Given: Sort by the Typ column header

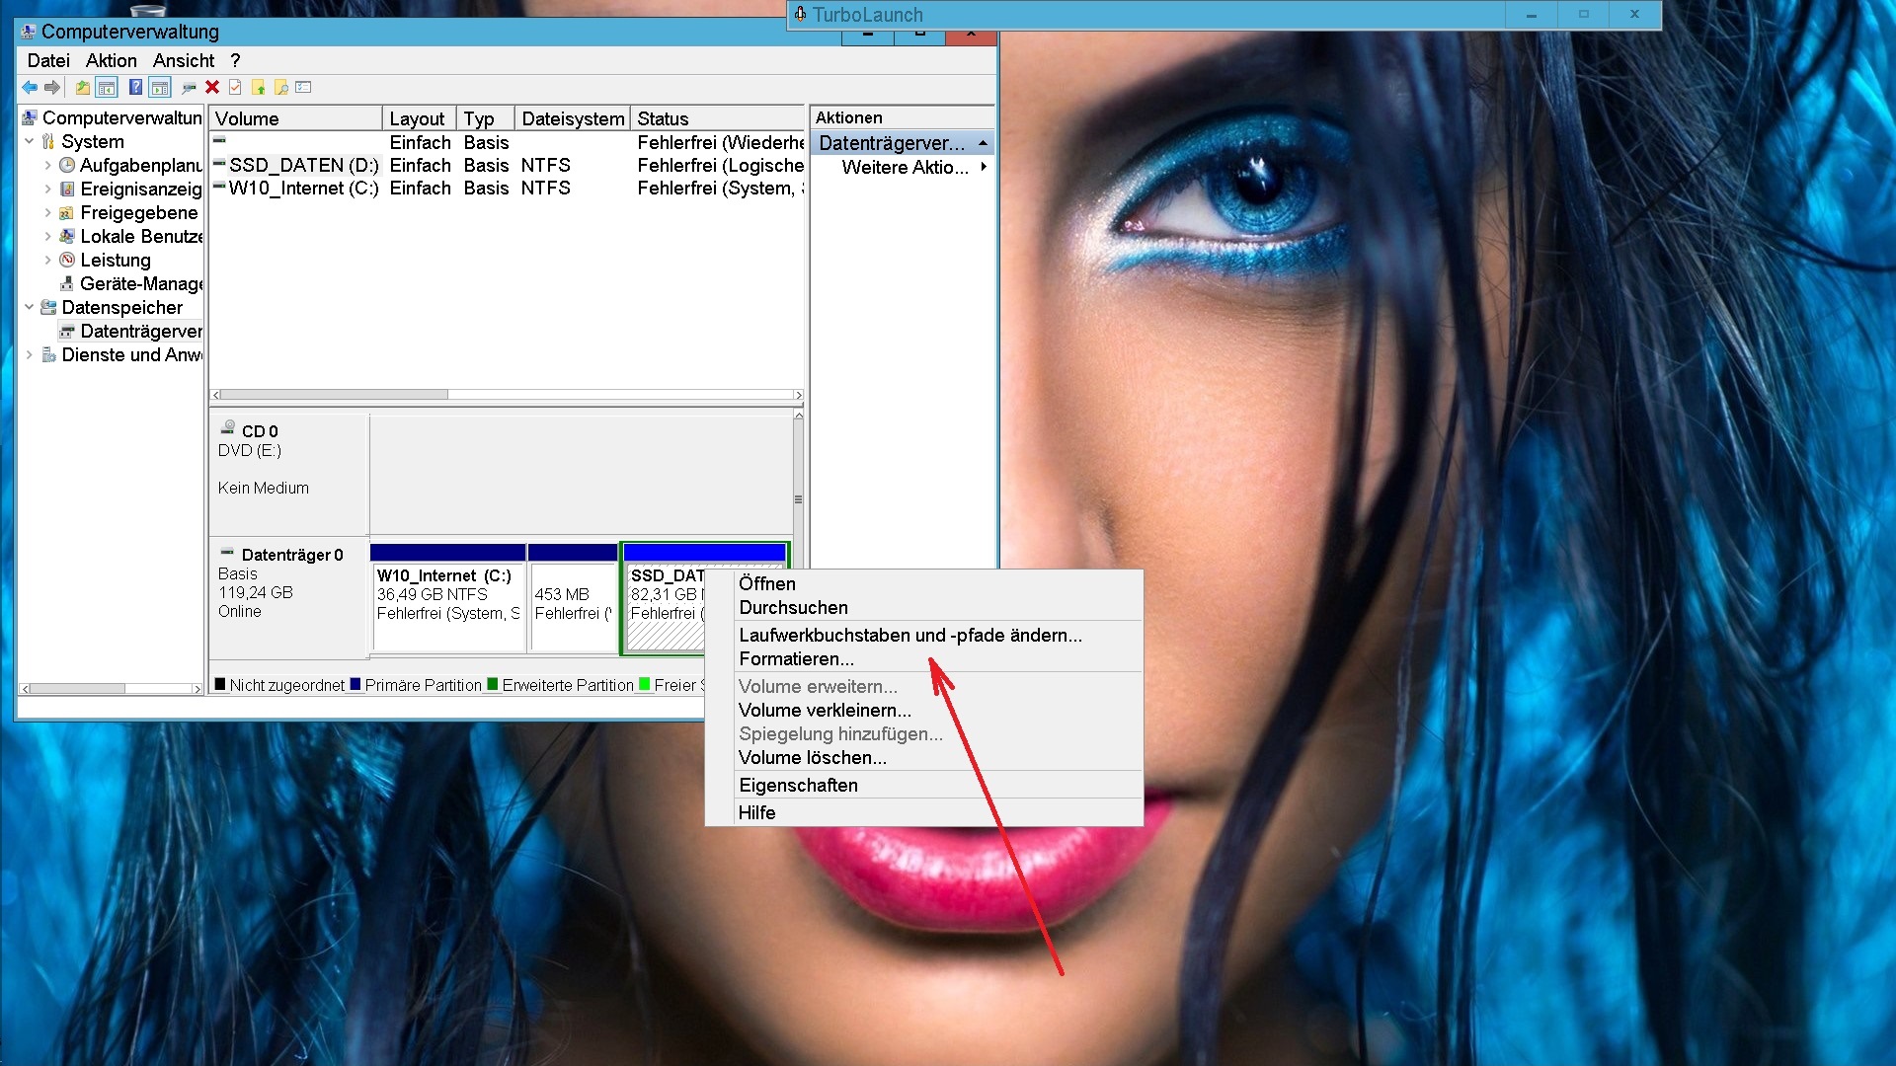Looking at the screenshot, I should point(485,118).
